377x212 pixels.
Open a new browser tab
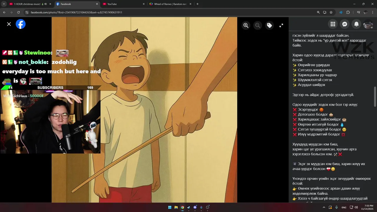click(197, 4)
